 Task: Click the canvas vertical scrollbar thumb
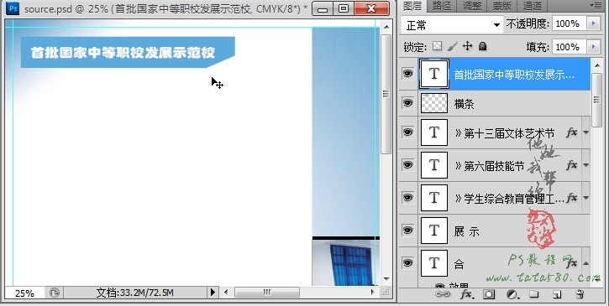click(x=386, y=94)
